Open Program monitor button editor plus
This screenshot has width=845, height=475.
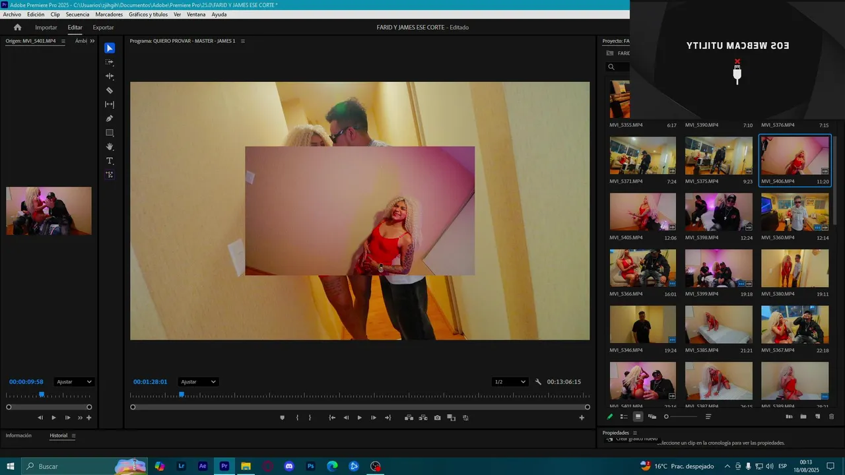pos(582,418)
